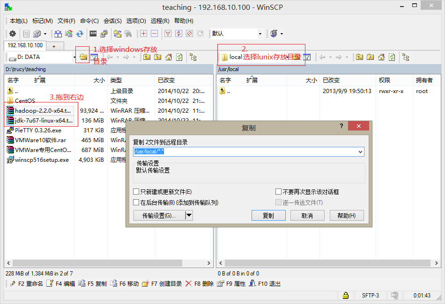Click local panel open directory folder icon
This screenshot has height=304, width=445.
point(83,57)
